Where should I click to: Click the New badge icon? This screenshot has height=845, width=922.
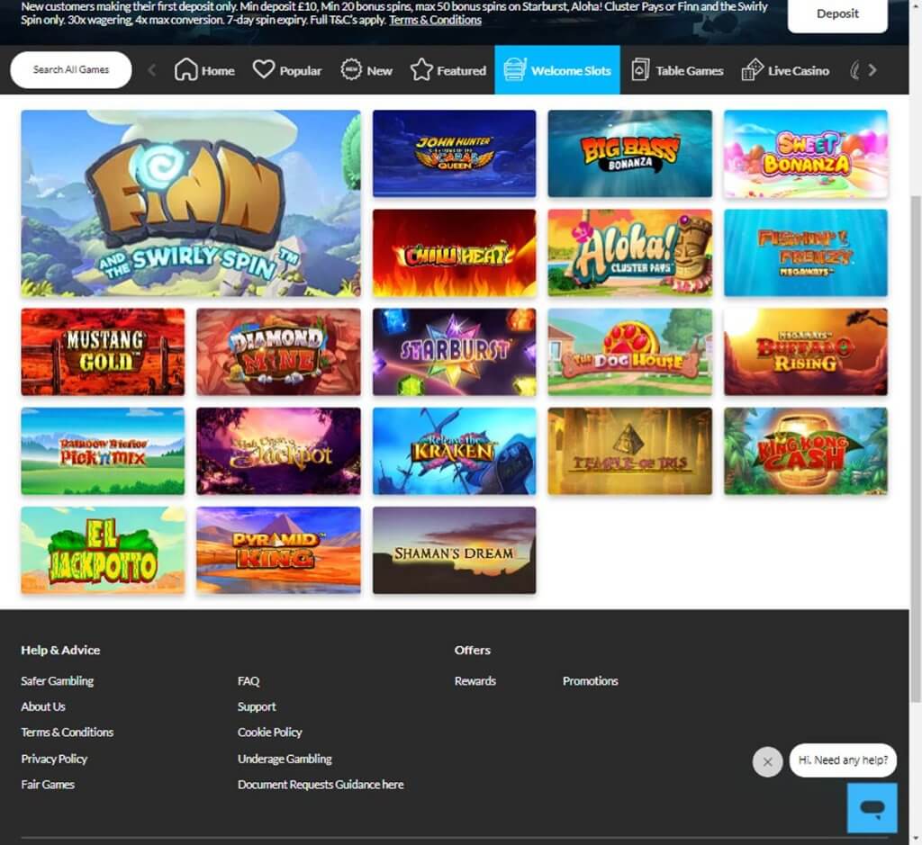point(351,69)
